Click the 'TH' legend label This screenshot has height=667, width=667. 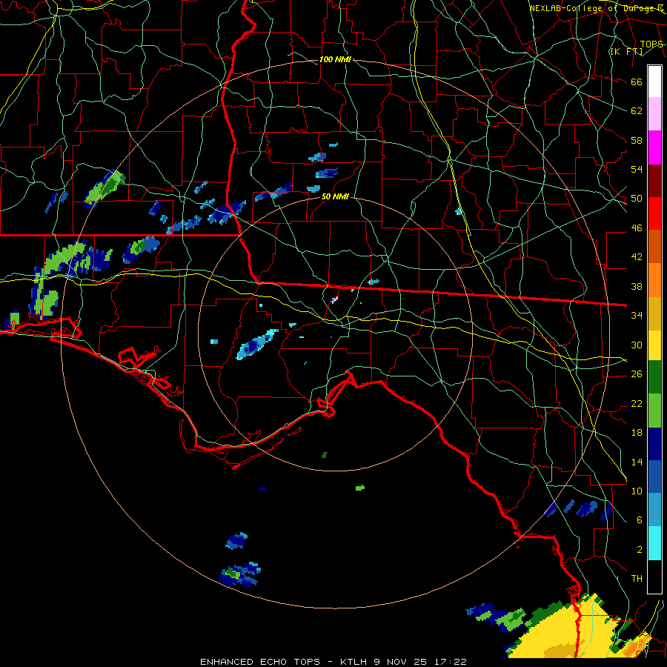click(x=637, y=579)
